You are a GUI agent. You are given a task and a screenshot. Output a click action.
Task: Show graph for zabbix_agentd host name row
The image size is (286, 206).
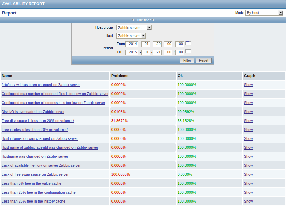pyautogui.click(x=248, y=147)
